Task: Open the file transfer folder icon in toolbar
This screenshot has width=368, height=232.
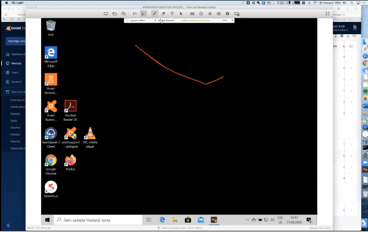Action: click(x=115, y=14)
